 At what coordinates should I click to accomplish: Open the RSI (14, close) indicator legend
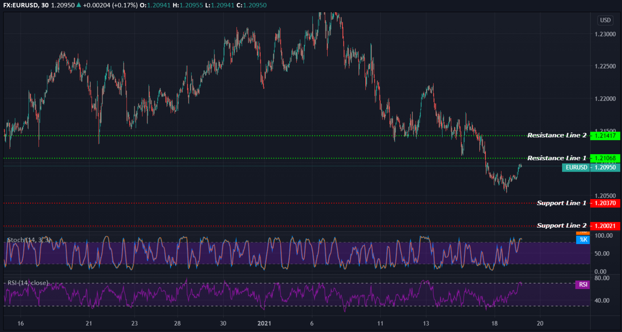[28, 283]
